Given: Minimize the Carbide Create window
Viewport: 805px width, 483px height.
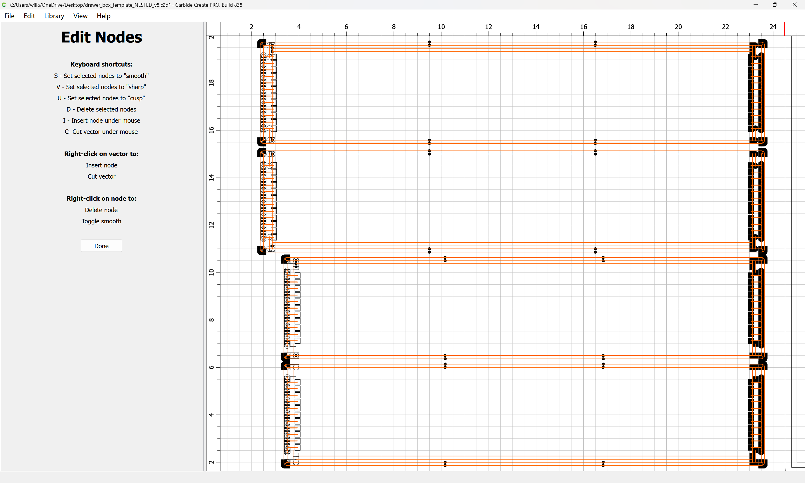Looking at the screenshot, I should [x=756, y=5].
